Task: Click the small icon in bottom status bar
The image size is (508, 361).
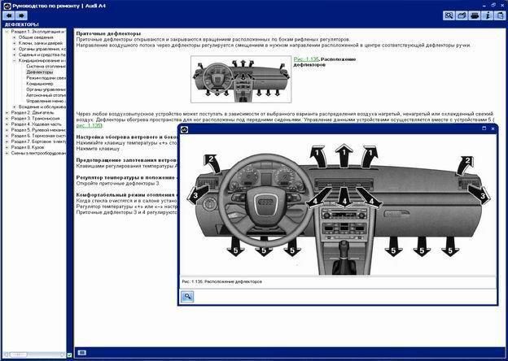Action: (x=82, y=353)
